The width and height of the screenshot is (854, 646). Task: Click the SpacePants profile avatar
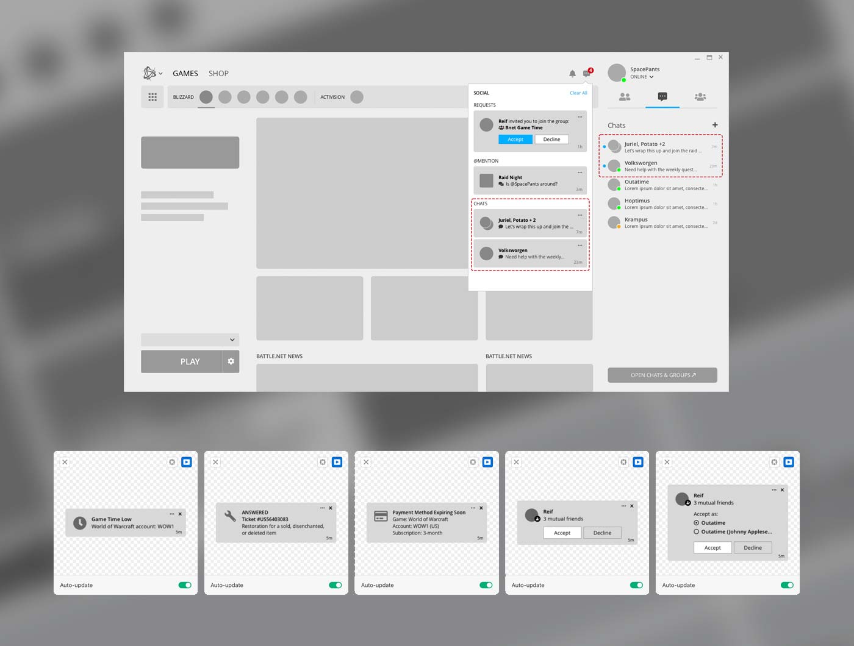pyautogui.click(x=617, y=73)
